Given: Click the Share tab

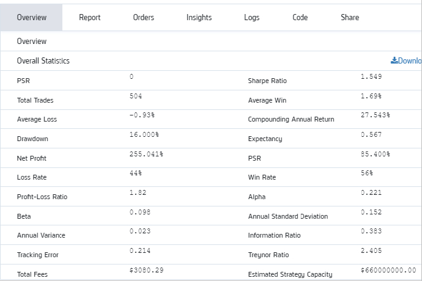Looking at the screenshot, I should [x=350, y=17].
